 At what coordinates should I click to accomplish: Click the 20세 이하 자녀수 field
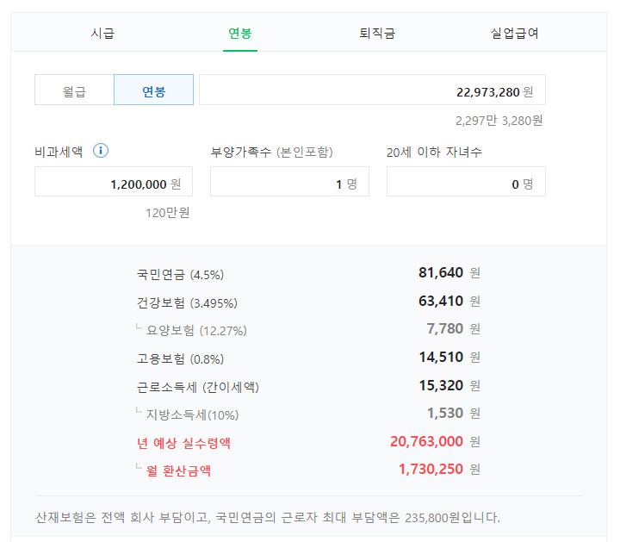tap(466, 182)
